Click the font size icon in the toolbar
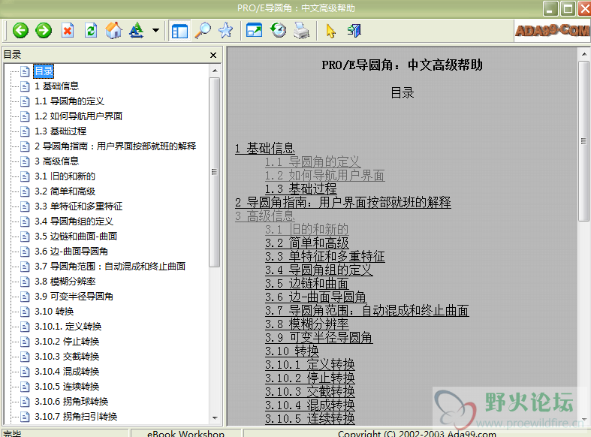The width and height of the screenshot is (591, 437). [x=136, y=31]
